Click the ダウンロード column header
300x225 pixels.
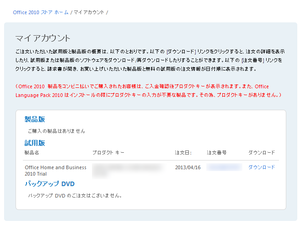pyautogui.click(x=262, y=153)
